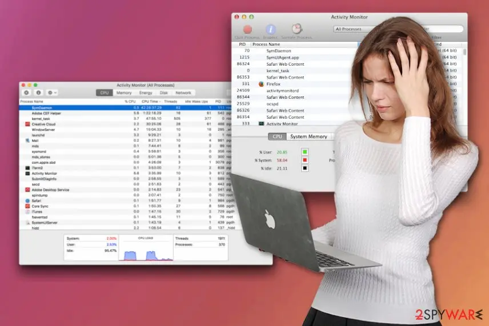Screen dimensions: 489x326
Task: Sort by the Threads column header
Action: [171, 102]
